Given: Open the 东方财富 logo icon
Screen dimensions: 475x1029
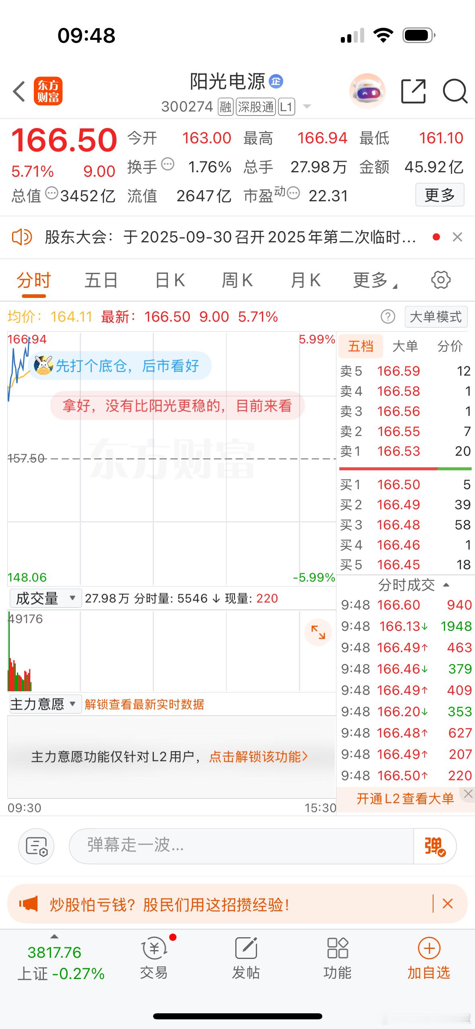Looking at the screenshot, I should point(48,91).
